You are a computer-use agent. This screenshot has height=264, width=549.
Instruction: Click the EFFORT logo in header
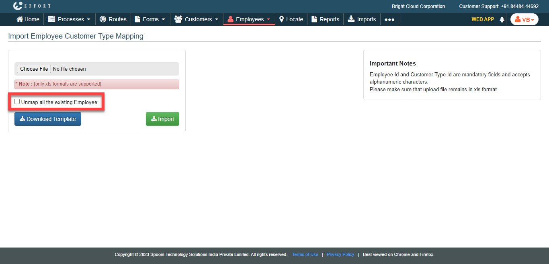point(32,6)
